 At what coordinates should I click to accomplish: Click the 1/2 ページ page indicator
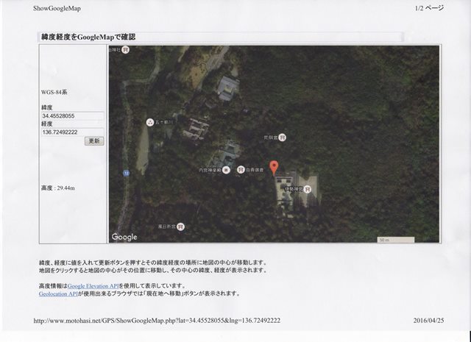429,8
